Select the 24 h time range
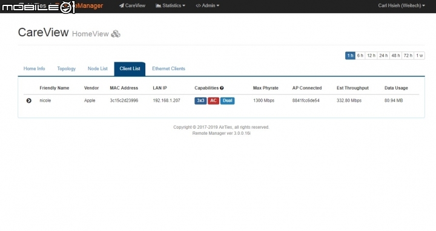This screenshot has height=231, width=436. 383,56
